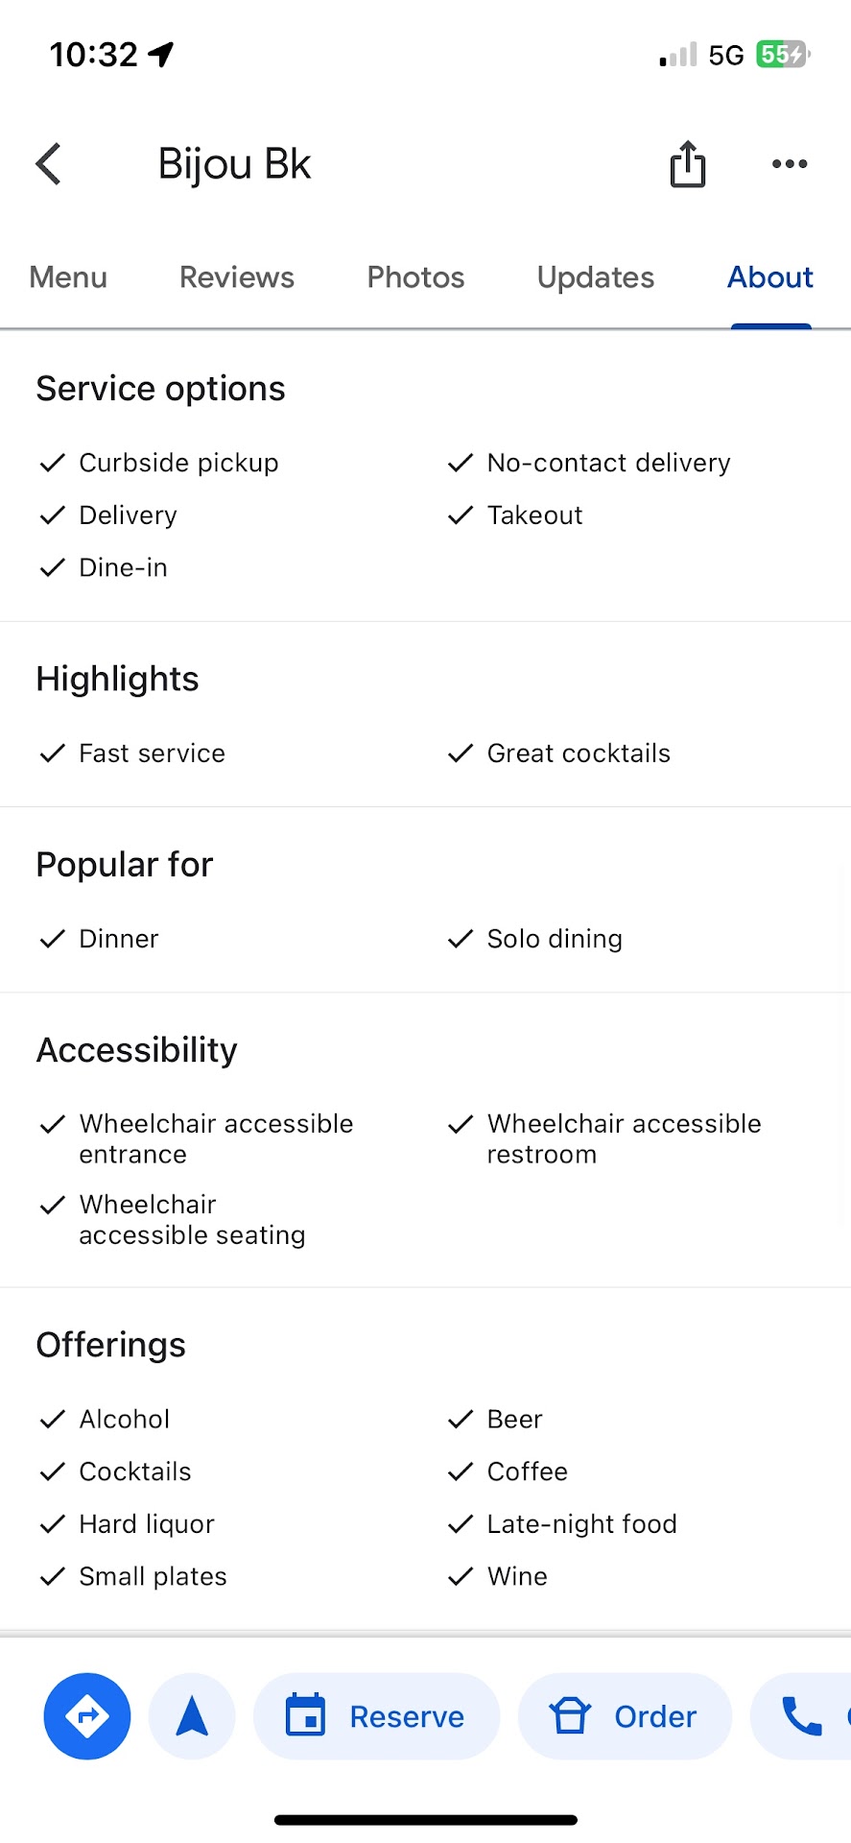851x1843 pixels.
Task: Open the three-dot more options menu
Action: pyautogui.click(x=789, y=164)
